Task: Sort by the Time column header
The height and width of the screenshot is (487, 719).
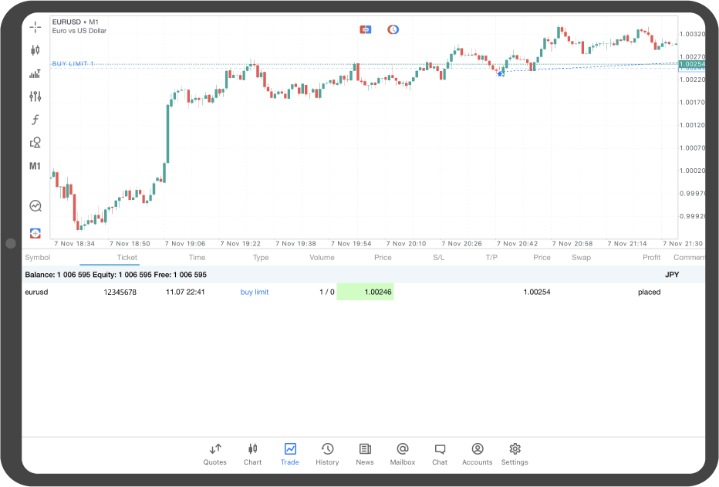Action: pyautogui.click(x=197, y=258)
